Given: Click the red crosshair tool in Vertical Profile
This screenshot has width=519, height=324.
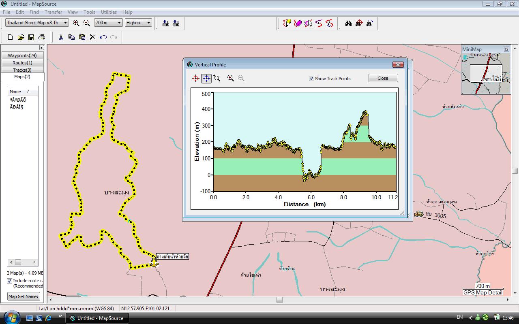Looking at the screenshot, I should pyautogui.click(x=195, y=78).
